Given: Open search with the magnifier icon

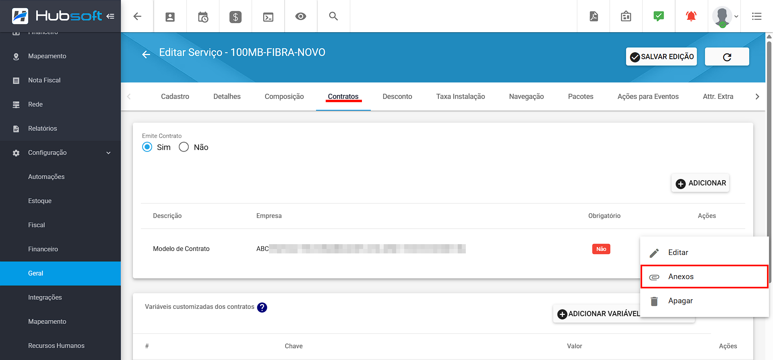Looking at the screenshot, I should tap(333, 16).
